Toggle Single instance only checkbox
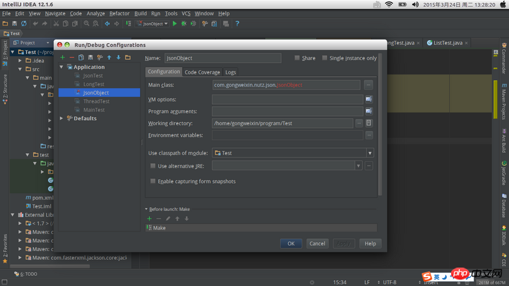Viewport: 509px width, 286px height. click(x=324, y=58)
